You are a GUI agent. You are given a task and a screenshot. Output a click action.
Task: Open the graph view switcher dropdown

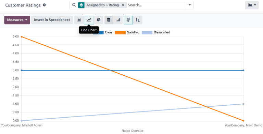pyautogui.click(x=252, y=5)
